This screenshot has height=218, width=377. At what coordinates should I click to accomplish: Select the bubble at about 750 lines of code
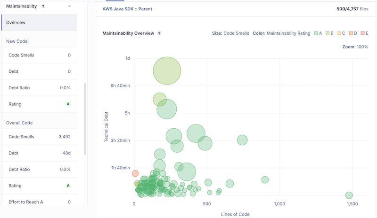tap(242, 140)
